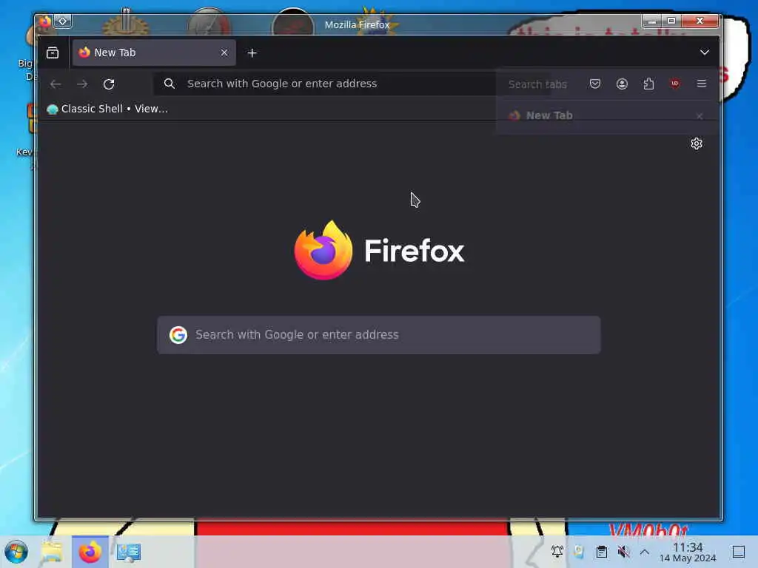Unmute the volume tray icon
The width and height of the screenshot is (758, 568).
coord(623,552)
